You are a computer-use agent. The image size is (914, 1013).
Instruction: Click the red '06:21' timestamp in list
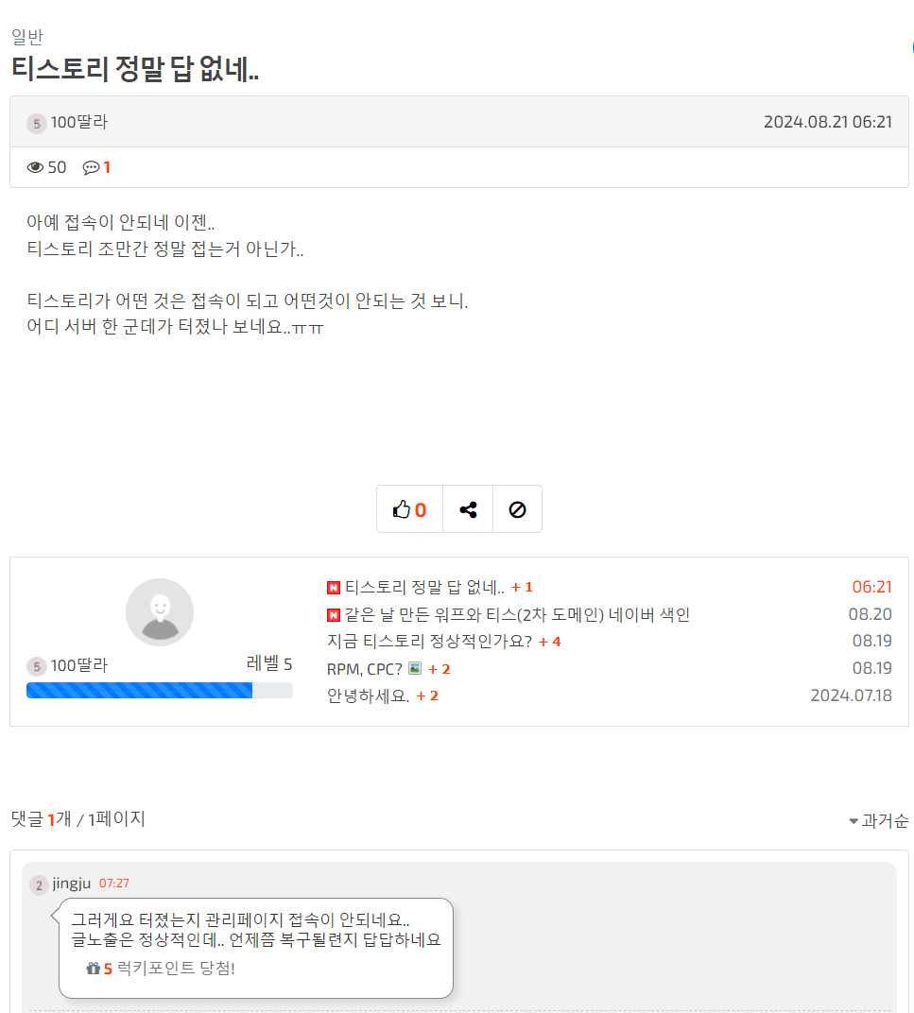point(871,587)
